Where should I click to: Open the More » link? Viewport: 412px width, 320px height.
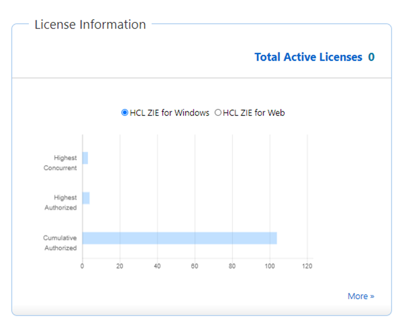[x=360, y=296]
